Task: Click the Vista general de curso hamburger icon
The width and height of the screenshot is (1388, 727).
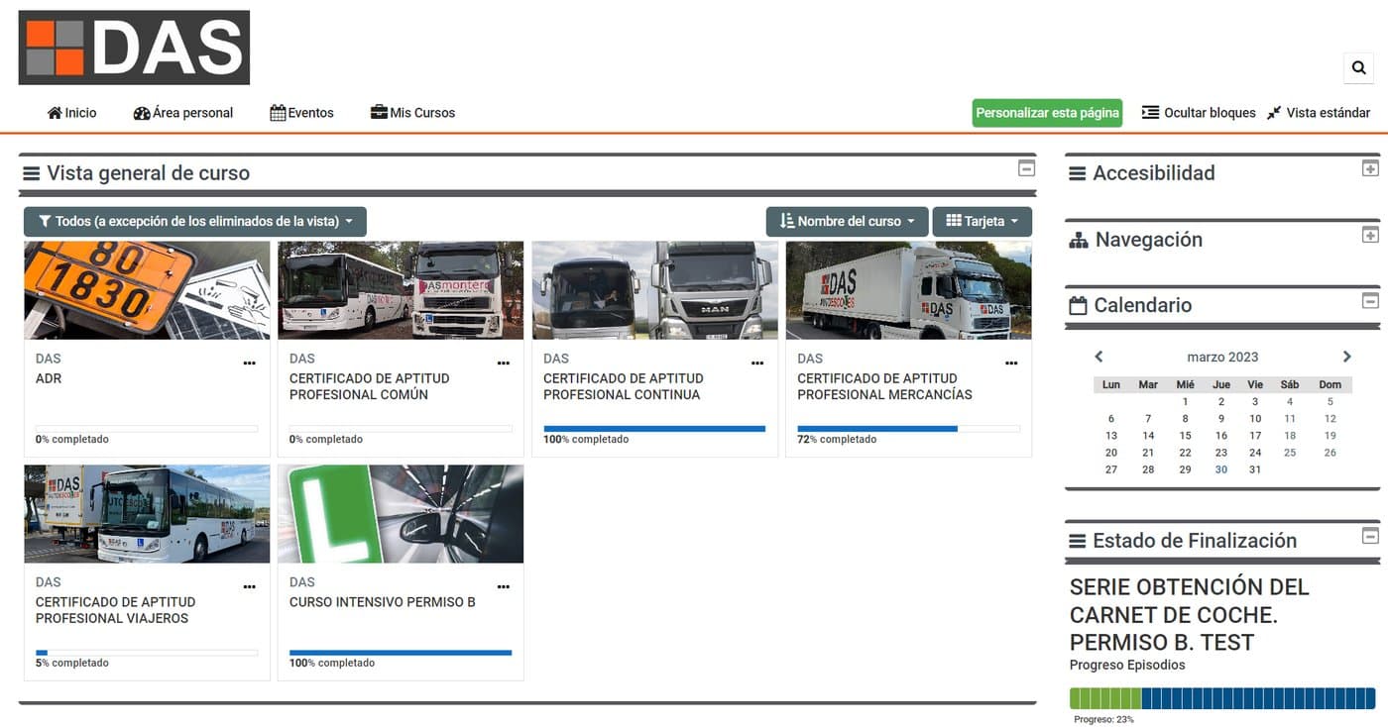Action: coord(32,173)
